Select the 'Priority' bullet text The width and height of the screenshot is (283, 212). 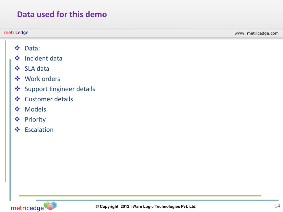tap(35, 120)
